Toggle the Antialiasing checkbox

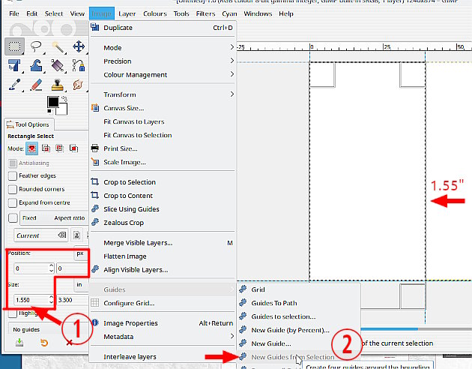12,163
